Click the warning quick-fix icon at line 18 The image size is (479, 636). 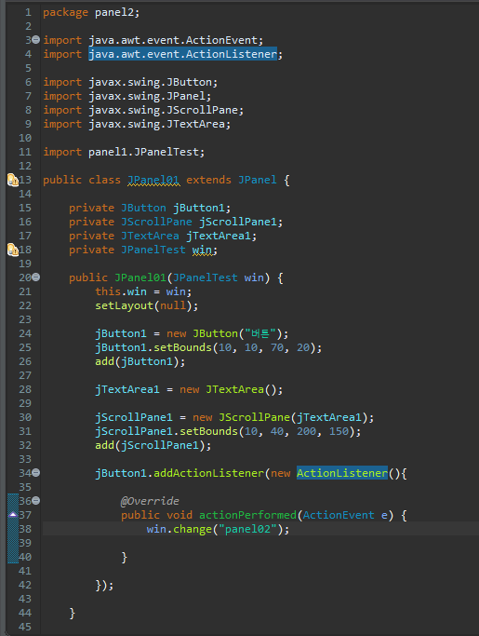click(x=13, y=250)
